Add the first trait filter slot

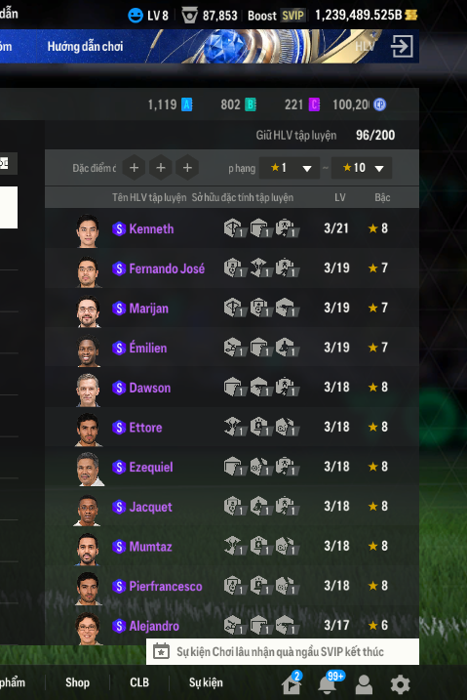(x=134, y=168)
